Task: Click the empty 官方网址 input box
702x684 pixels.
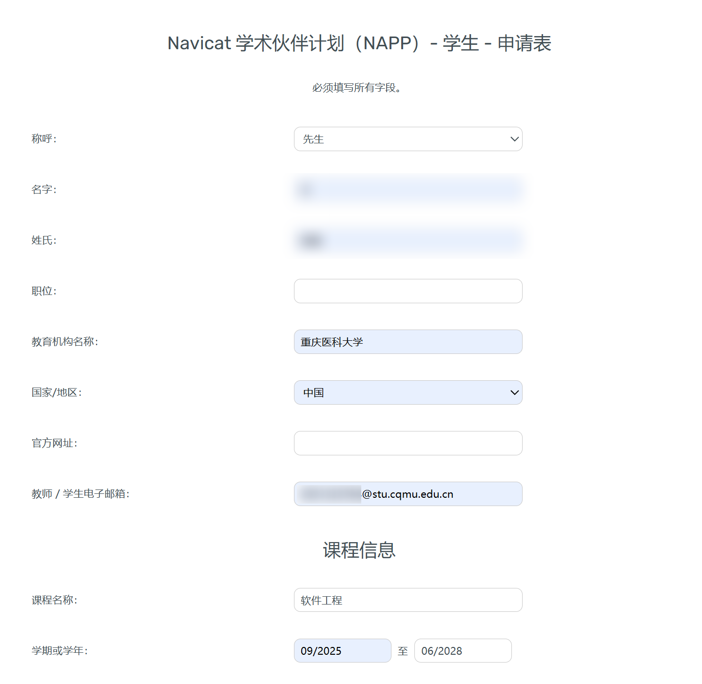Action: click(x=408, y=443)
